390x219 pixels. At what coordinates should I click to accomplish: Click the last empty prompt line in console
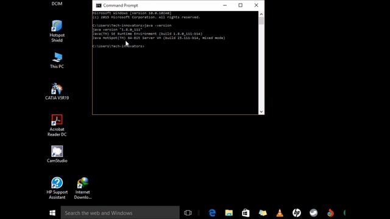pyautogui.click(x=118, y=46)
